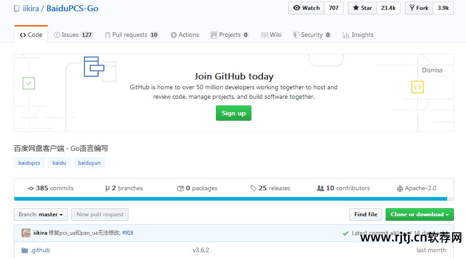Screen dimensions: 466x258
Task: Click the code brackets icon on Code tab
Action: (23, 35)
